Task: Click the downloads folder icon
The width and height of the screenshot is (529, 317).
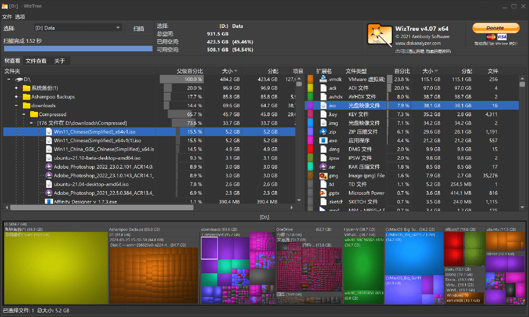Action: (26, 105)
